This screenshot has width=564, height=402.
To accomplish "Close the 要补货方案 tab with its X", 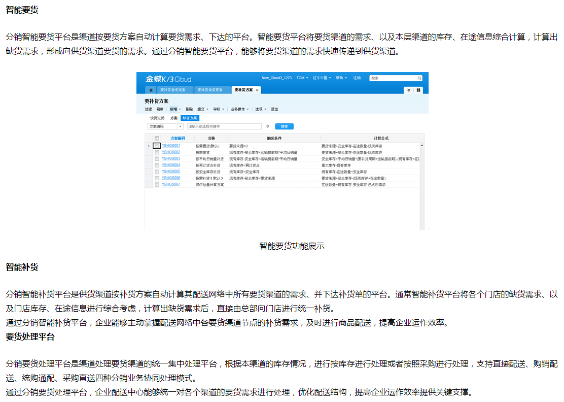I will 257,90.
